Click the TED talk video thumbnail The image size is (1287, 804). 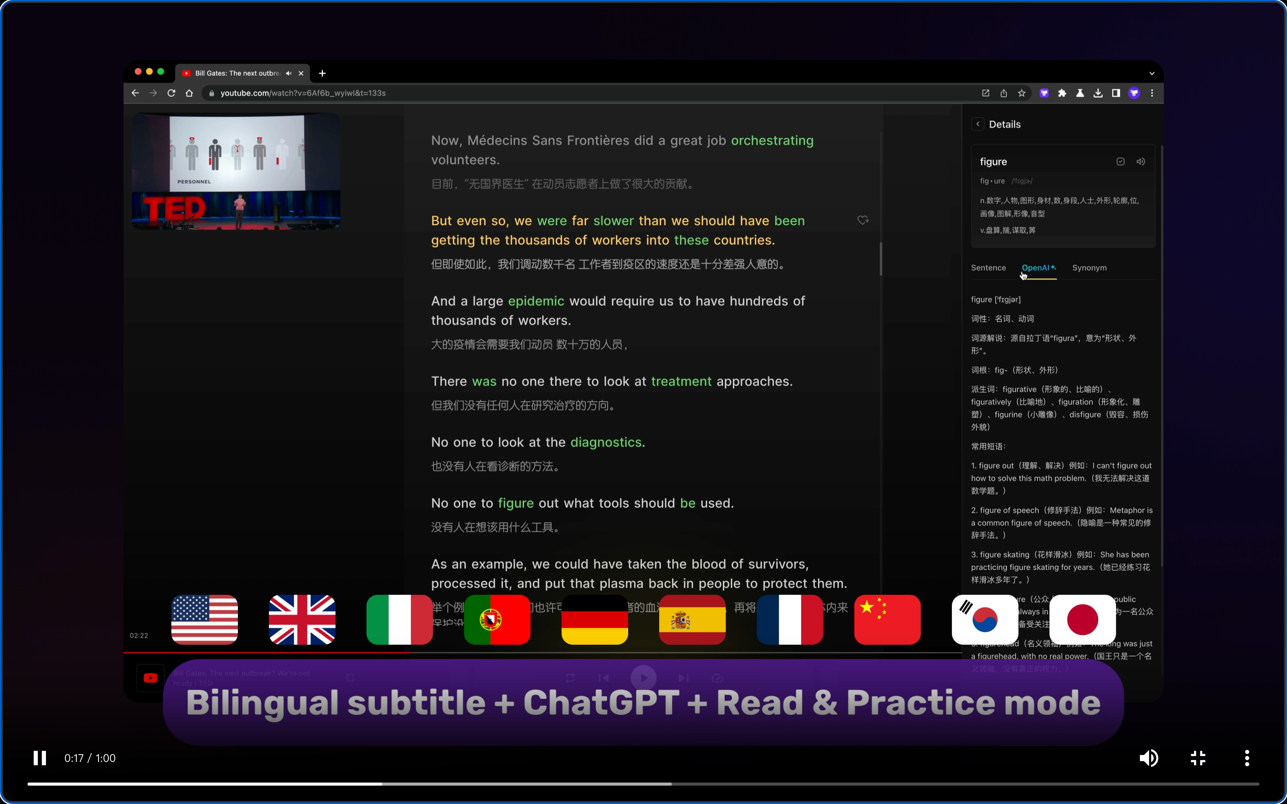click(x=236, y=171)
